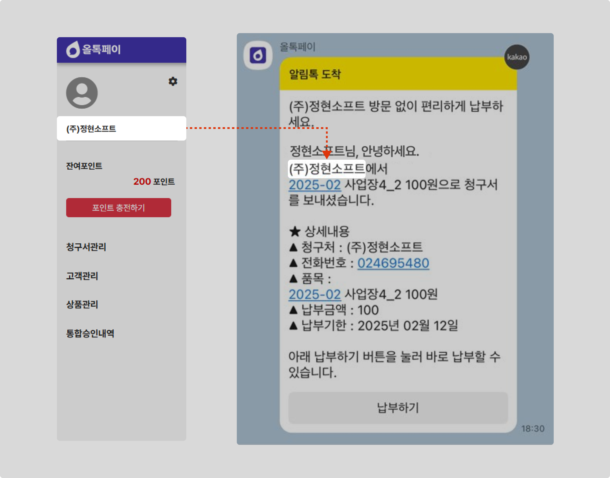Viewport: 610px width, 478px height.
Task: Click the phone number link 024695480
Action: (x=393, y=263)
